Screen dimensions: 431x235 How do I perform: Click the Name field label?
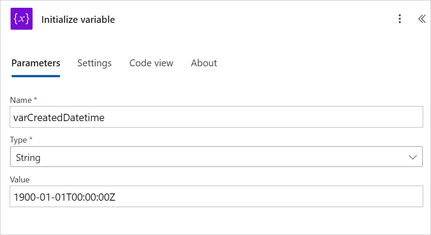(21, 100)
